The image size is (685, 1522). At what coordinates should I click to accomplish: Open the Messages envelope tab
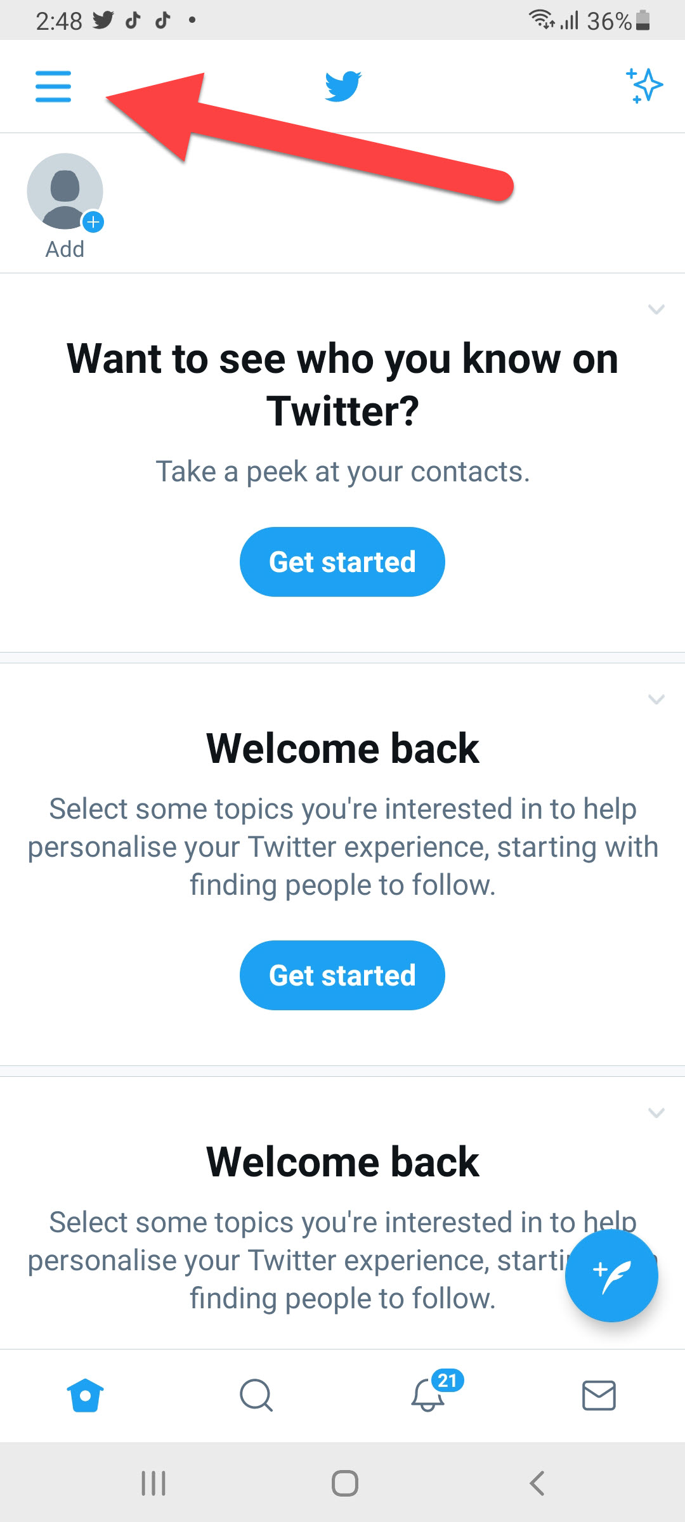pyautogui.click(x=599, y=1396)
